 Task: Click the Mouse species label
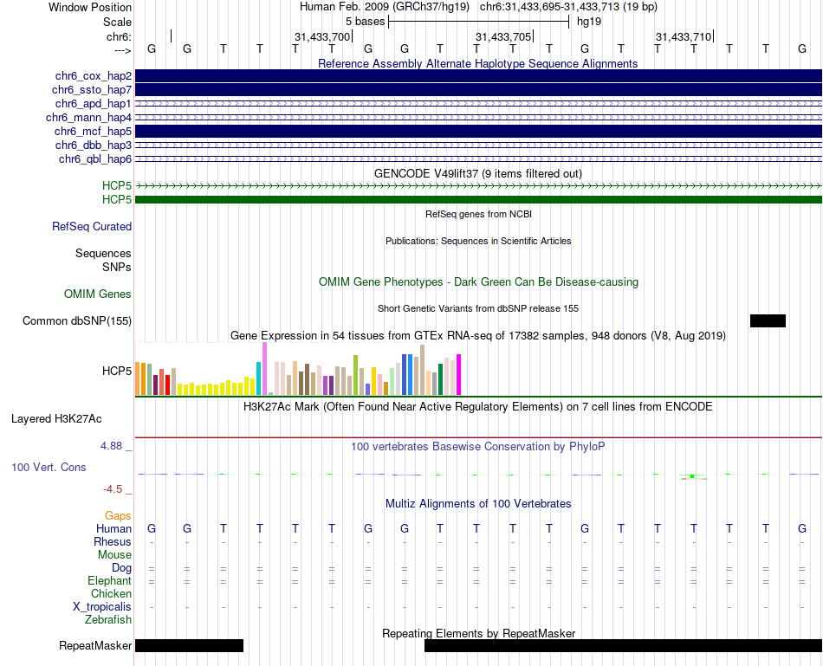point(114,555)
